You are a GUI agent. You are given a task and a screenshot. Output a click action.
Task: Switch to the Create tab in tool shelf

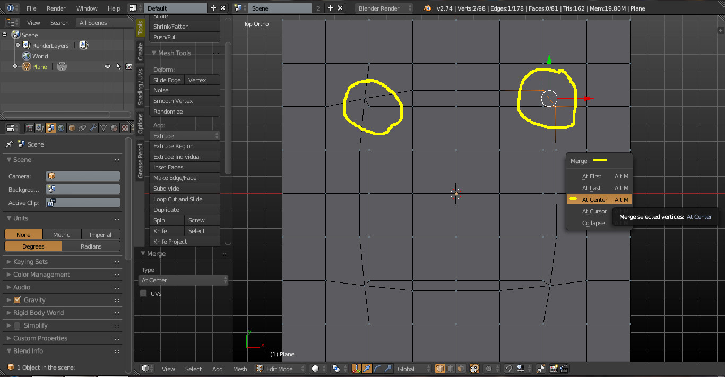point(140,52)
